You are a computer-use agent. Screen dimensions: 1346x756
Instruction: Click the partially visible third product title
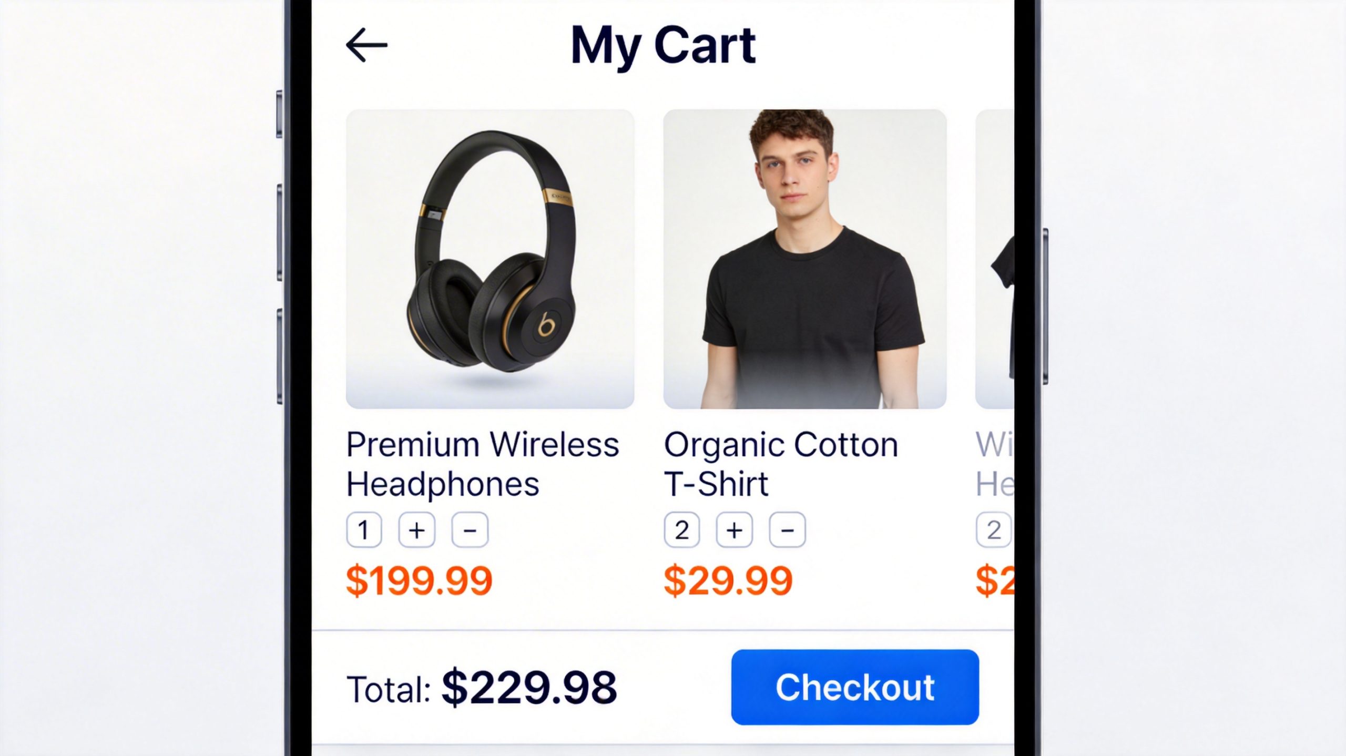[x=995, y=464]
